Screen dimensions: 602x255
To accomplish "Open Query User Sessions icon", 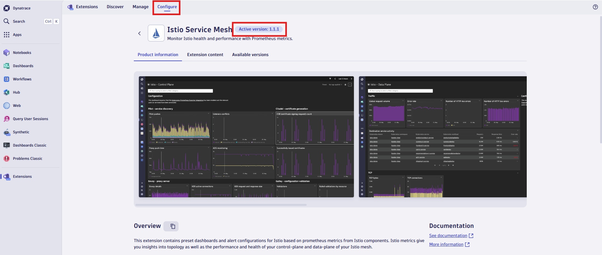I will pyautogui.click(x=7, y=119).
